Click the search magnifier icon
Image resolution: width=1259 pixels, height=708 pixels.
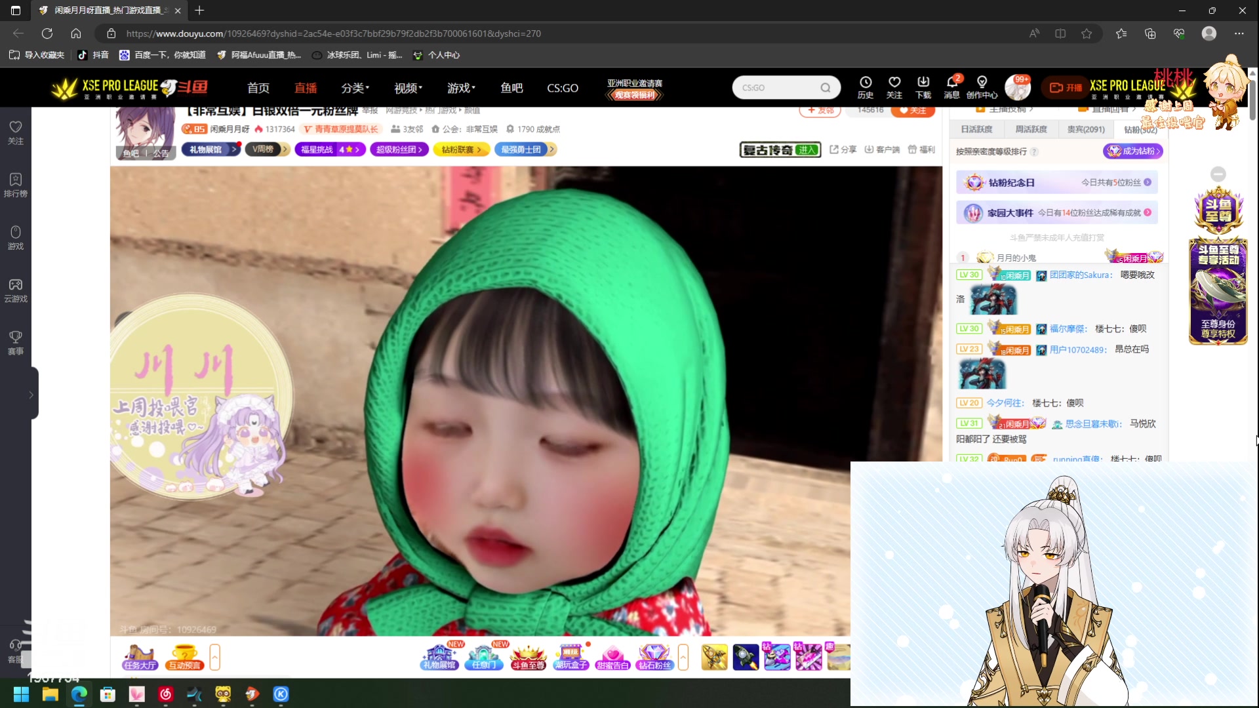click(x=826, y=87)
